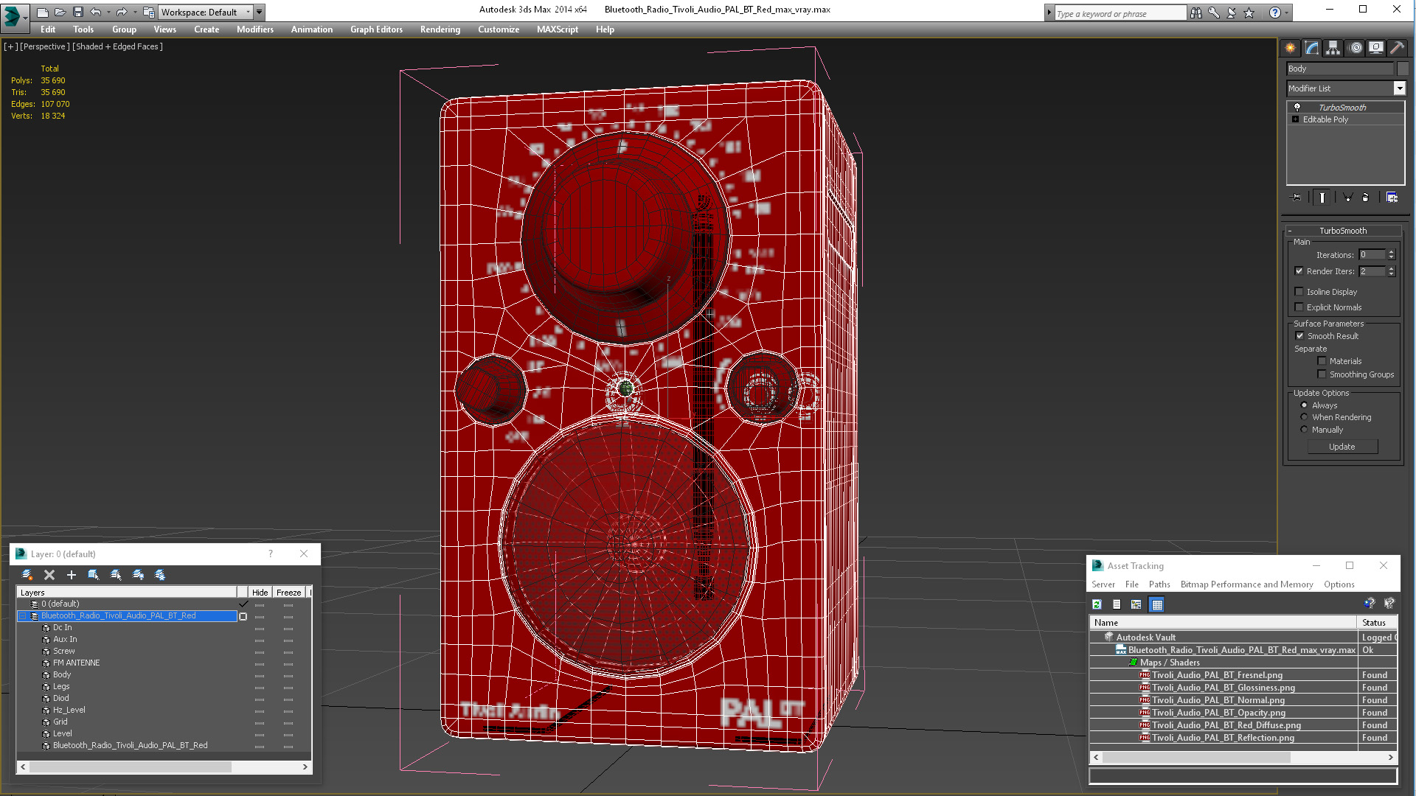This screenshot has height=796, width=1416.
Task: Open Modifier List dropdown
Action: click(1399, 88)
